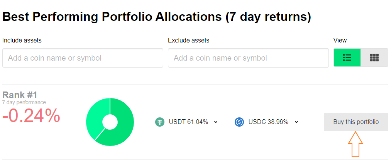This screenshot has width=391, height=161.
Task: Click the Include assets label
Action: (22, 40)
